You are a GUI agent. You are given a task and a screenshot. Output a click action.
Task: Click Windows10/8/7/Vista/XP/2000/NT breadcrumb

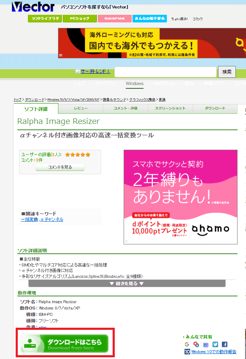[x=73, y=100]
